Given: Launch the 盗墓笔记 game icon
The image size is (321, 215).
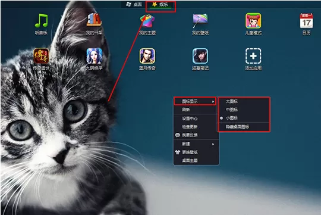Looking at the screenshot, I should [x=200, y=56].
